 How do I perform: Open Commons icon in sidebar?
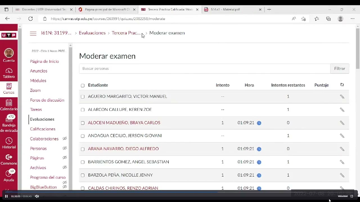pos(9,160)
